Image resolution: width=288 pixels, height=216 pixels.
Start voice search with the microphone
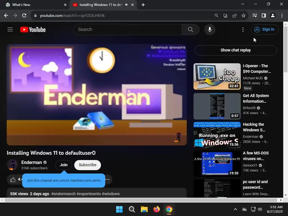pyautogui.click(x=210, y=29)
